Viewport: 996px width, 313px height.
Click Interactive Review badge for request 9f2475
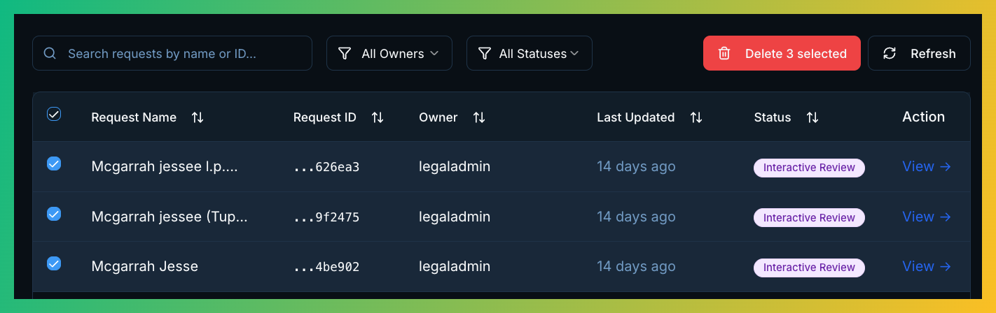tap(809, 218)
